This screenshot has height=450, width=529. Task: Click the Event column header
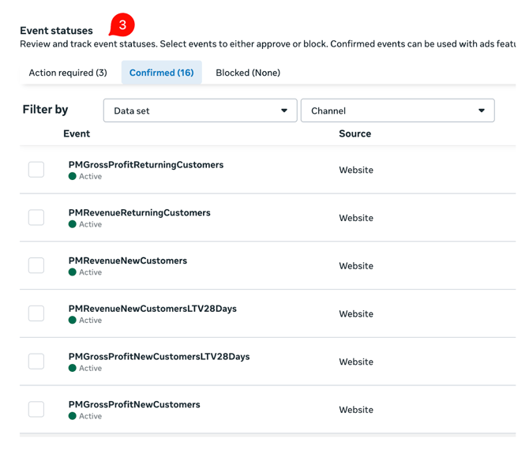pyautogui.click(x=77, y=134)
